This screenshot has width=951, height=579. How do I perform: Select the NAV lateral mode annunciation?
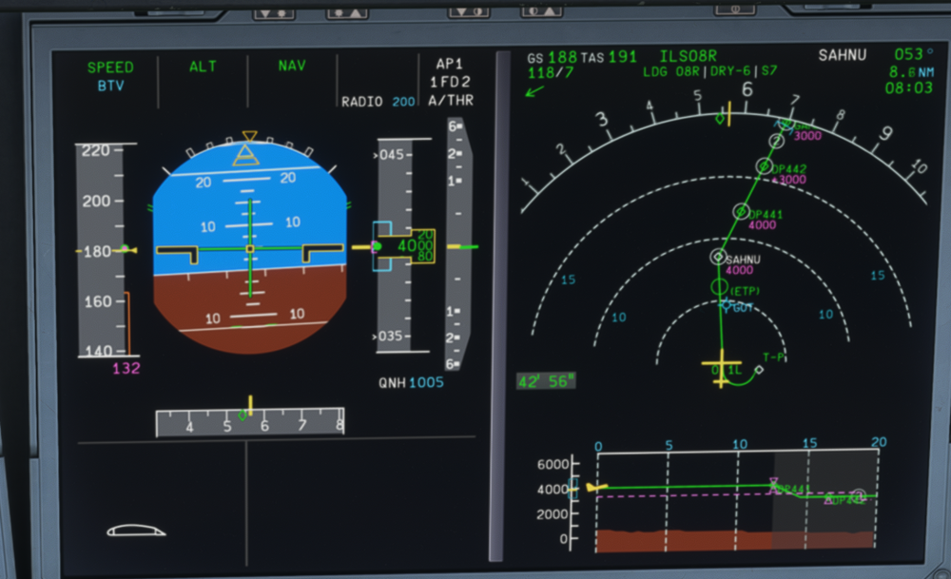(x=292, y=67)
